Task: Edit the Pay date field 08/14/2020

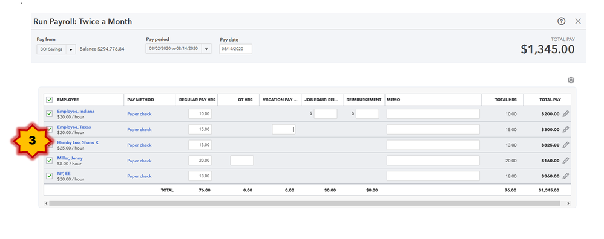Action: coord(236,49)
